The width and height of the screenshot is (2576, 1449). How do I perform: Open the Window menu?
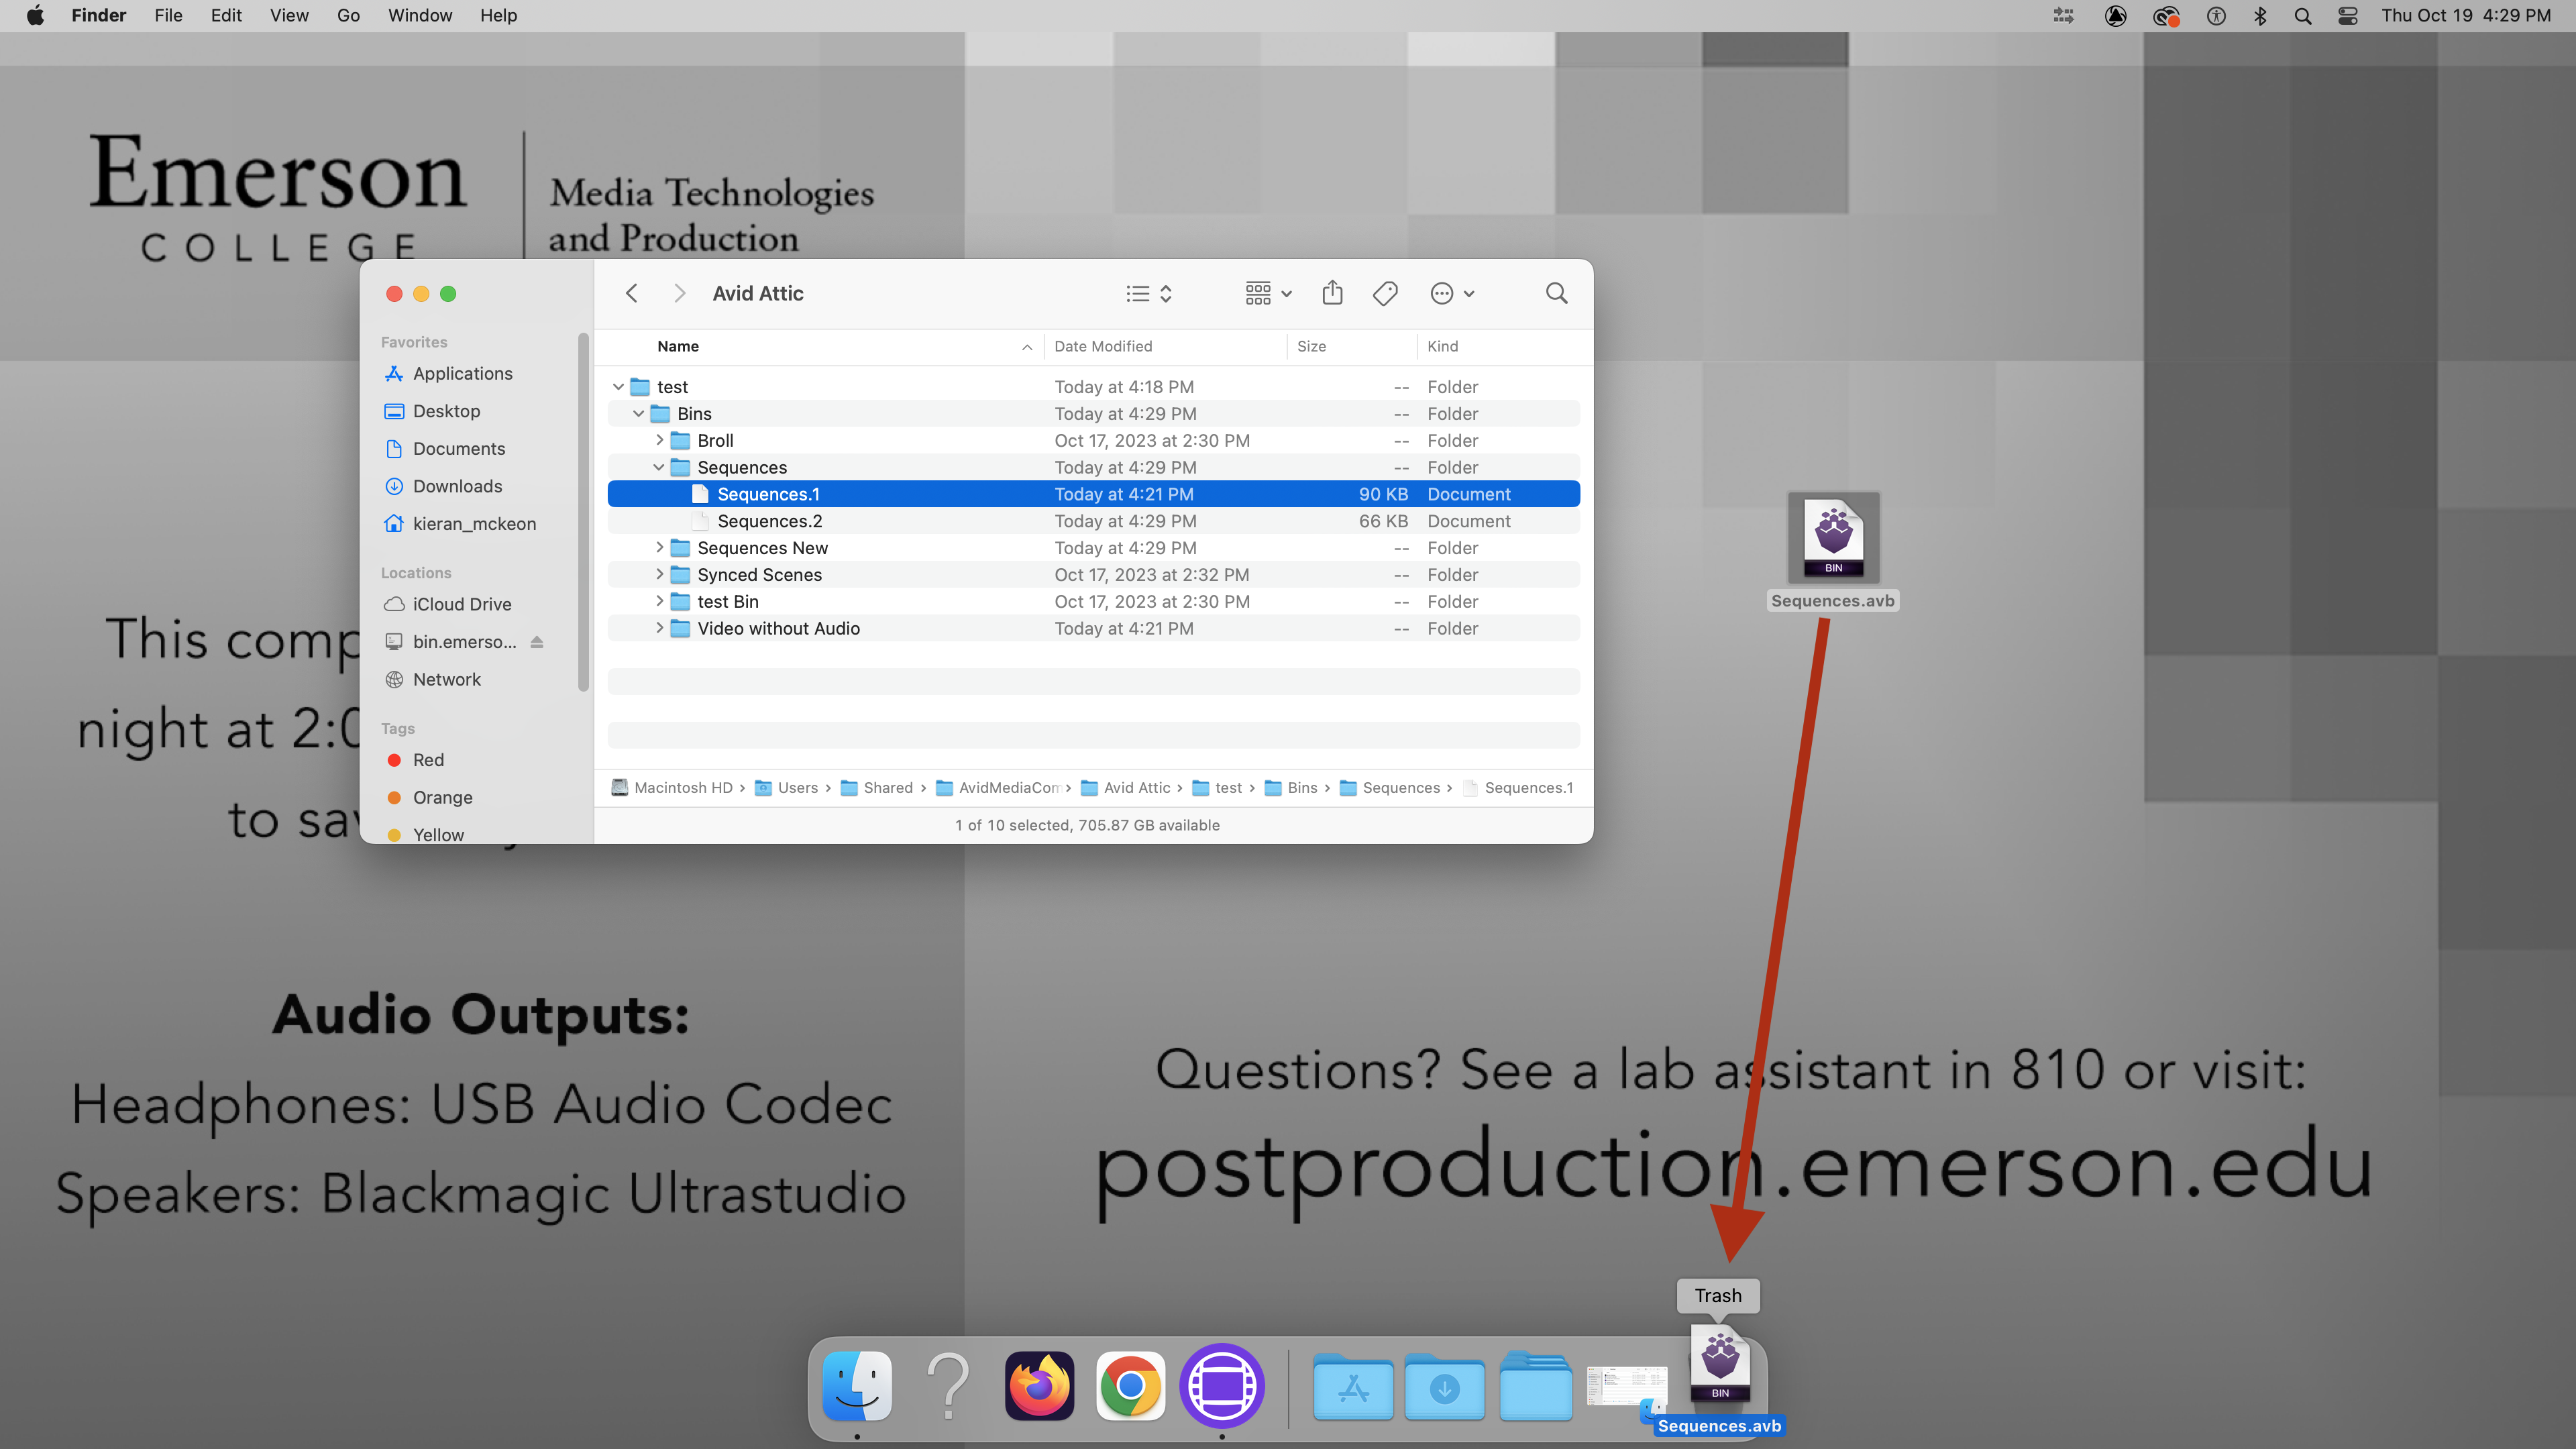(x=420, y=15)
